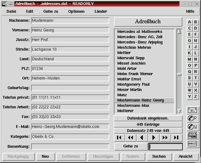
Task: Click the private phone icon labeled P
Action: coord(192,118)
